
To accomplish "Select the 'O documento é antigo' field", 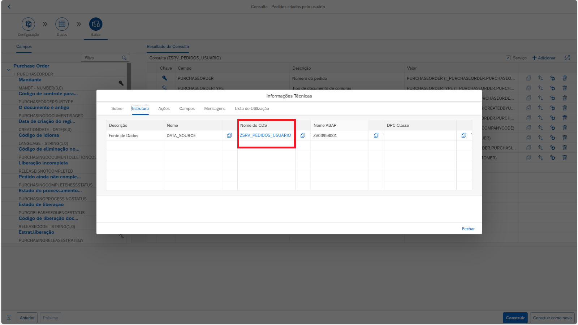I will click(x=44, y=108).
